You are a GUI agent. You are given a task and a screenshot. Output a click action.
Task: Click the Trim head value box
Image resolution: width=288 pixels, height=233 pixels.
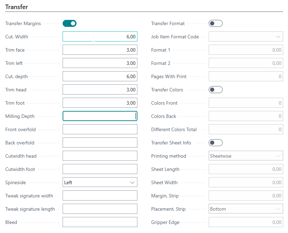[100, 90]
